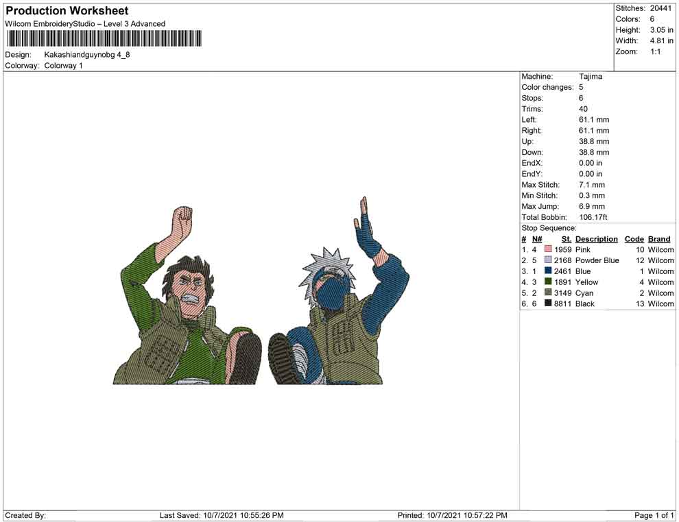Click the Height value '3.05 in'

click(662, 30)
